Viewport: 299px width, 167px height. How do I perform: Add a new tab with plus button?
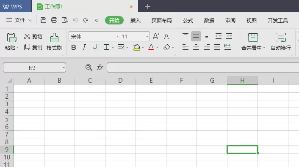147,6
